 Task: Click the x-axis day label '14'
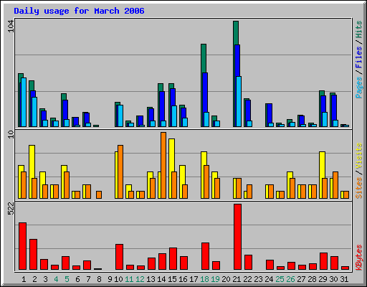pyautogui.click(x=161, y=279)
